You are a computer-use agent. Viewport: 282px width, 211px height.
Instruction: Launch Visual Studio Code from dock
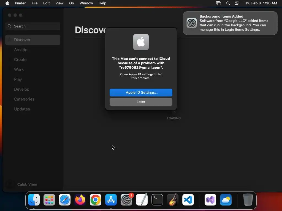click(188, 200)
